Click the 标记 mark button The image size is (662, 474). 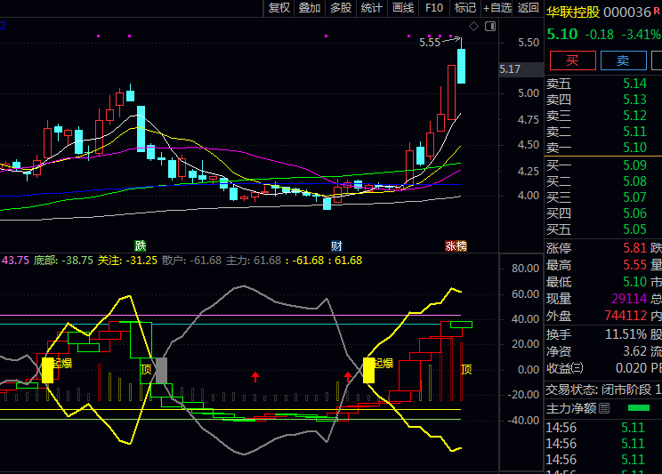465,8
